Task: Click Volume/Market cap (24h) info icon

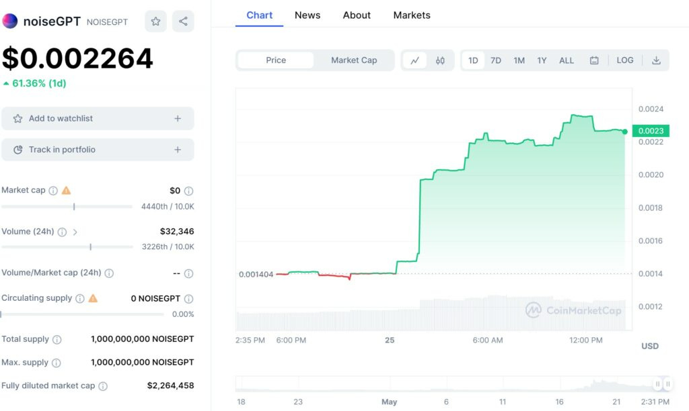Action: point(110,273)
